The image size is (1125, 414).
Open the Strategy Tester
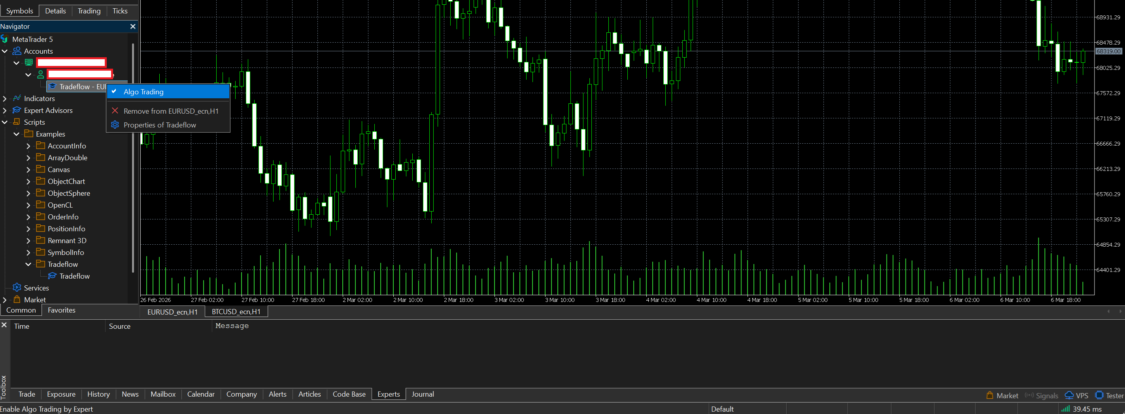pyautogui.click(x=1109, y=396)
